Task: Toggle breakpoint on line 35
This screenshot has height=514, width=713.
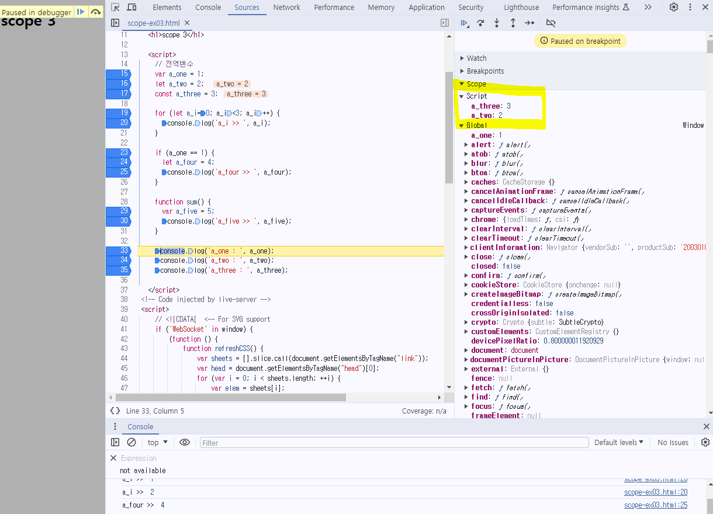Action: [x=118, y=270]
